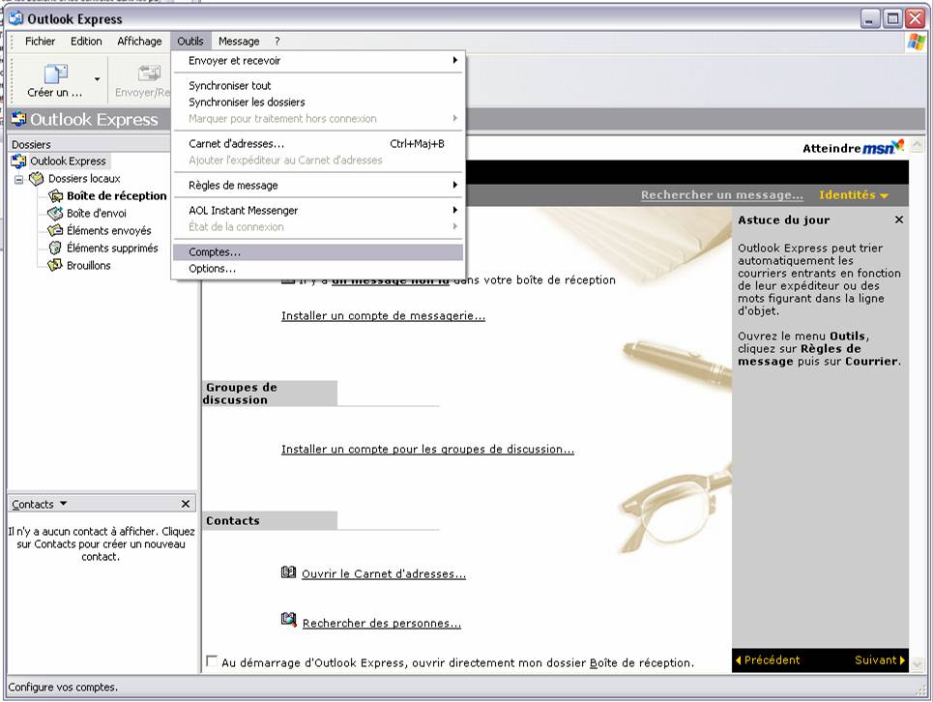
Task: Open the ? help menu
Action: 277,41
